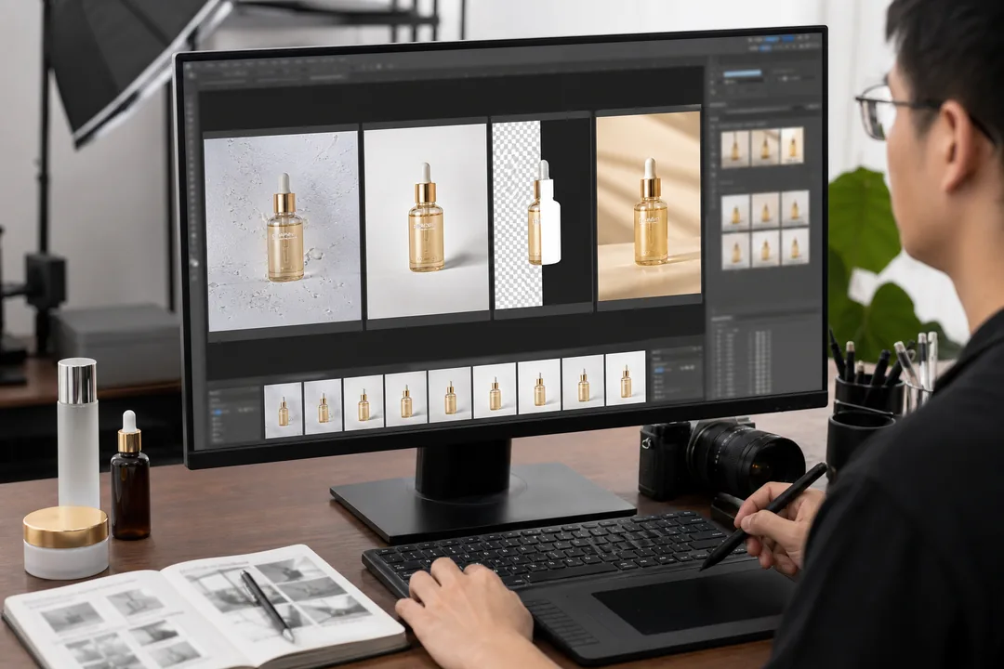
Task: Choose the middle preset in right panel's three-thumbnail row
Action: pyautogui.click(x=764, y=147)
